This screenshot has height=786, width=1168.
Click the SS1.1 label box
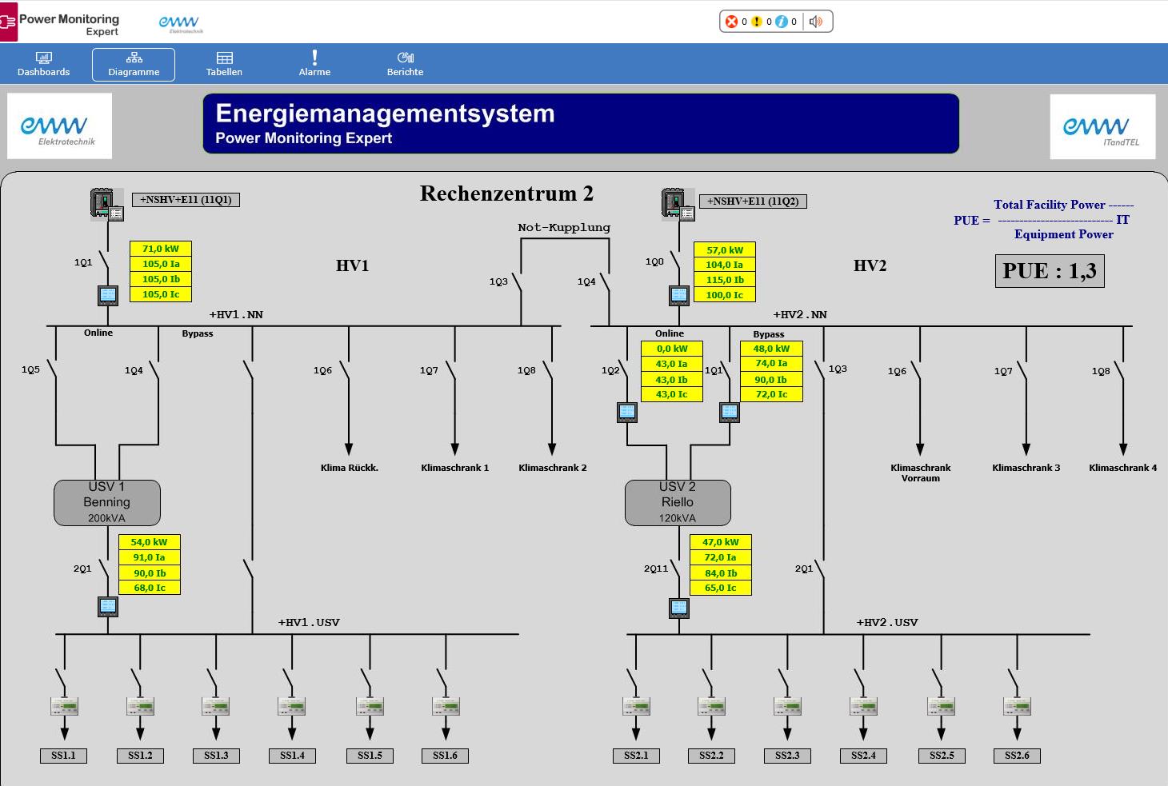pyautogui.click(x=64, y=756)
